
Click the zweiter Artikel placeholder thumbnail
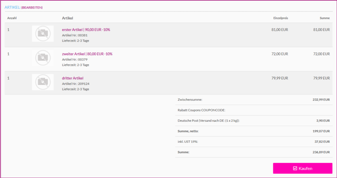click(43, 58)
